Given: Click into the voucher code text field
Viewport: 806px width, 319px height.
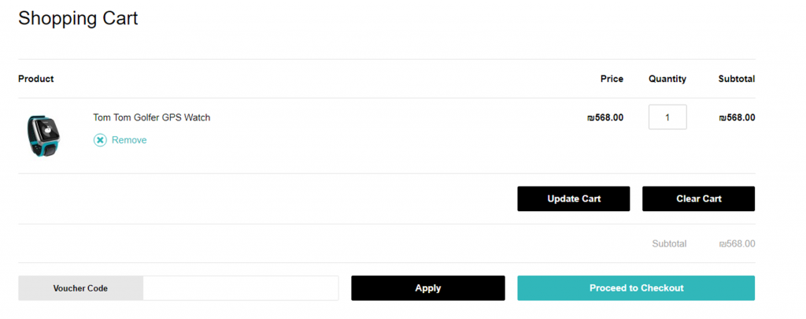Looking at the screenshot, I should pos(241,288).
